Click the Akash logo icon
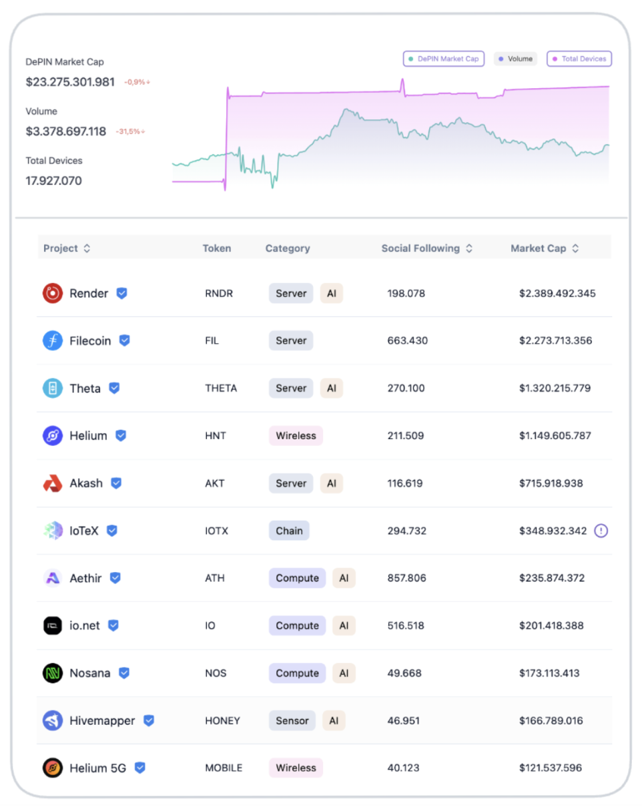 (x=53, y=483)
